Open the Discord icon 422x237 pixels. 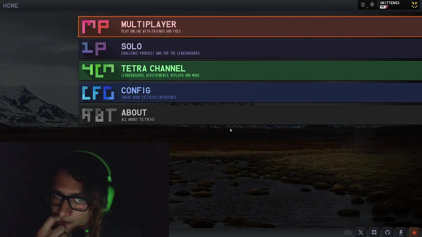(374, 232)
